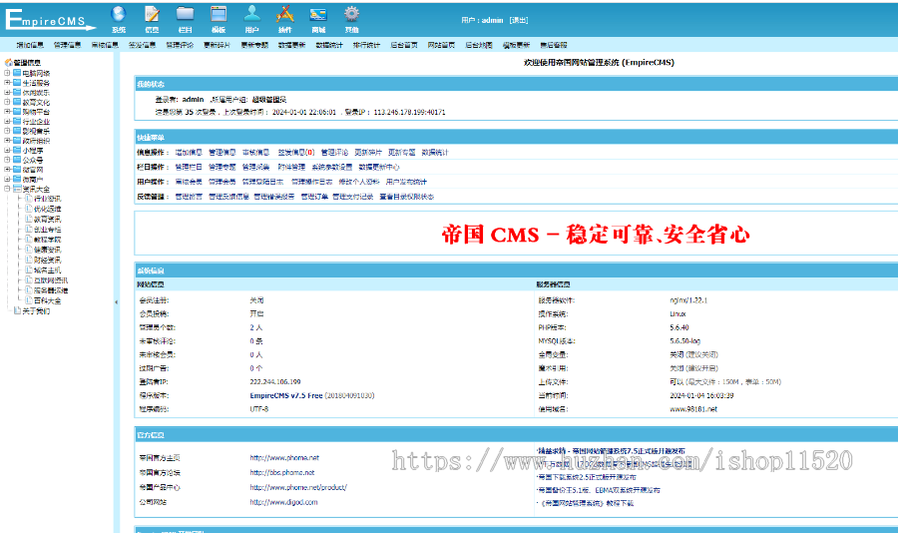Image resolution: width=898 pixels, height=533 pixels.
Task: Open the 商城 (Shop) card icon
Action: (x=318, y=14)
